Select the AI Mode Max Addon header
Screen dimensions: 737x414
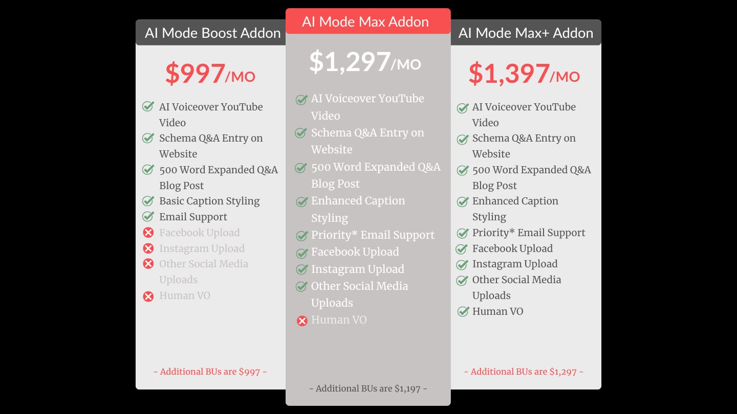point(368,21)
